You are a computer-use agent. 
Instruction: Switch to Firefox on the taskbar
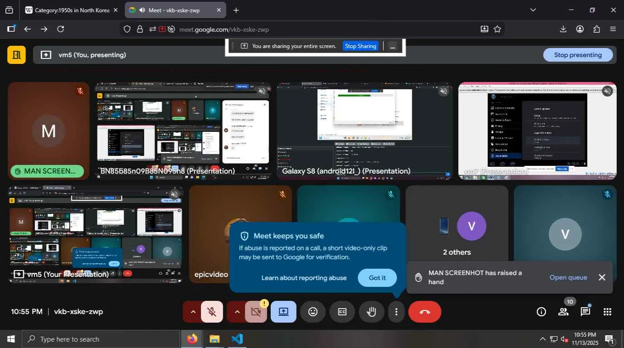[x=192, y=339]
